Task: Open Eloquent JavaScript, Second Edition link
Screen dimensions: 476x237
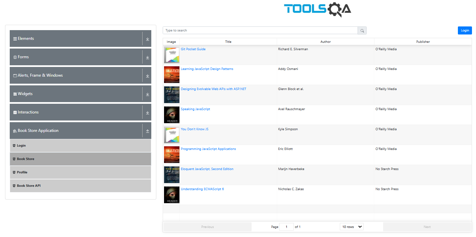Action: click(x=207, y=169)
